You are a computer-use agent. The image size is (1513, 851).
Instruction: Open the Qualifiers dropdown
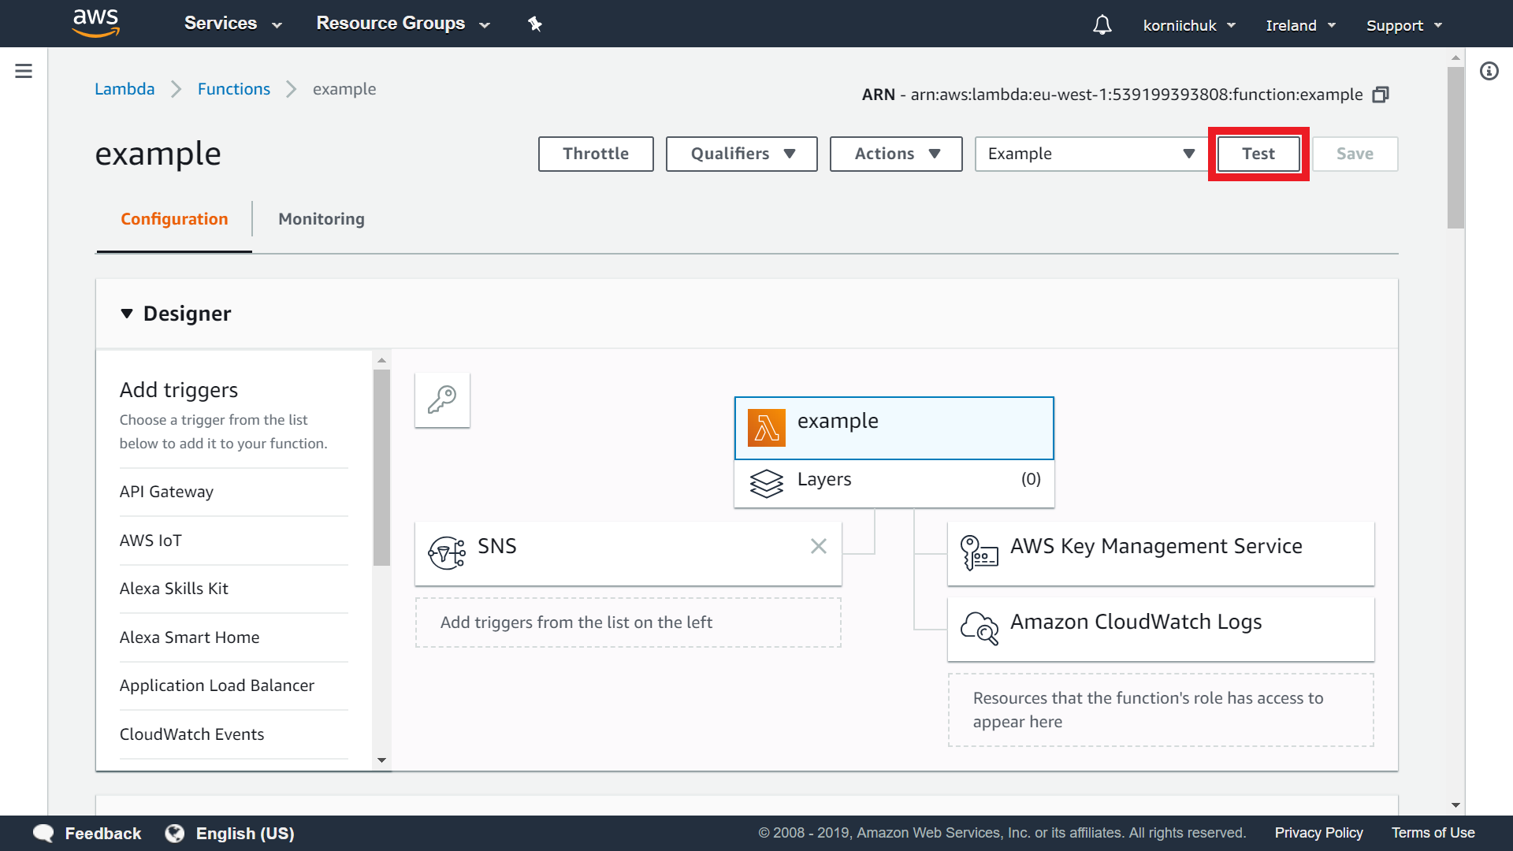[x=741, y=154]
